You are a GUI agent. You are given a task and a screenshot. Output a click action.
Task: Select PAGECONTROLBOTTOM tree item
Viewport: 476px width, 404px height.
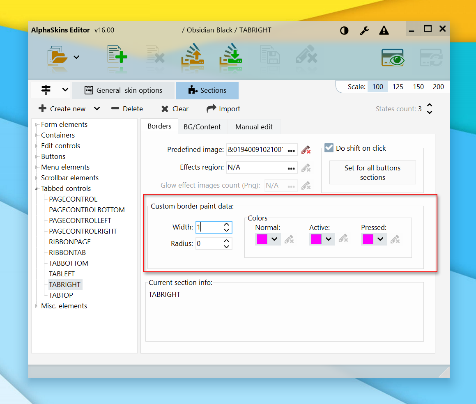pos(87,210)
